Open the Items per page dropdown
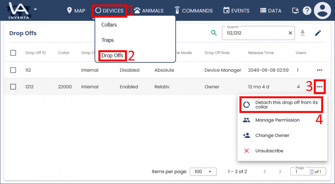This screenshot has width=335, height=184. (203, 171)
